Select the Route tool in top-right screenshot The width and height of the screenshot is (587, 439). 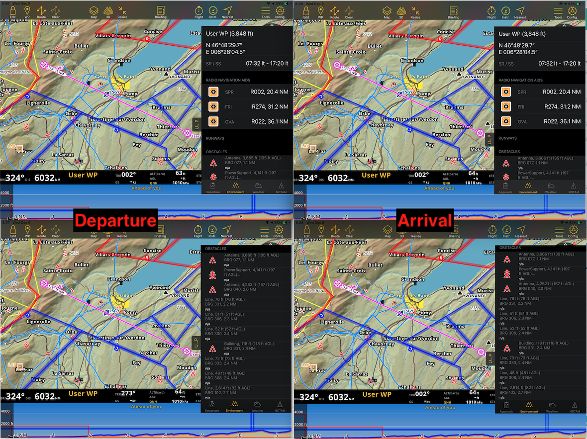click(335, 10)
